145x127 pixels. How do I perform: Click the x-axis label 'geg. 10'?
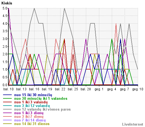point(138,89)
